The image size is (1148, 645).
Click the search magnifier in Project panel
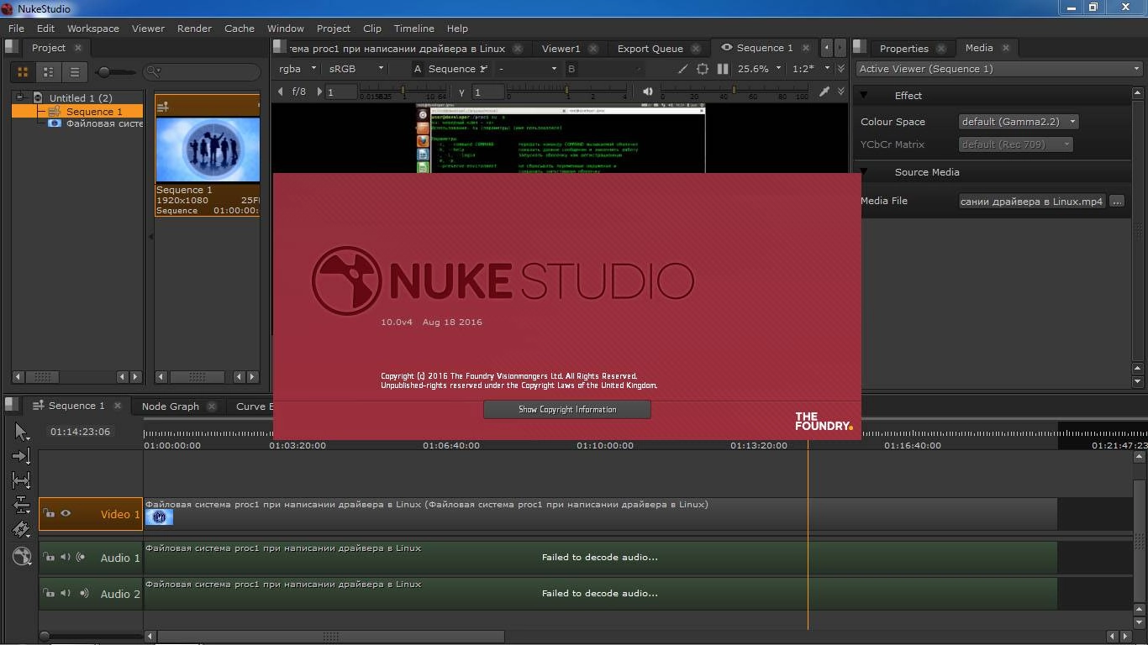click(153, 72)
